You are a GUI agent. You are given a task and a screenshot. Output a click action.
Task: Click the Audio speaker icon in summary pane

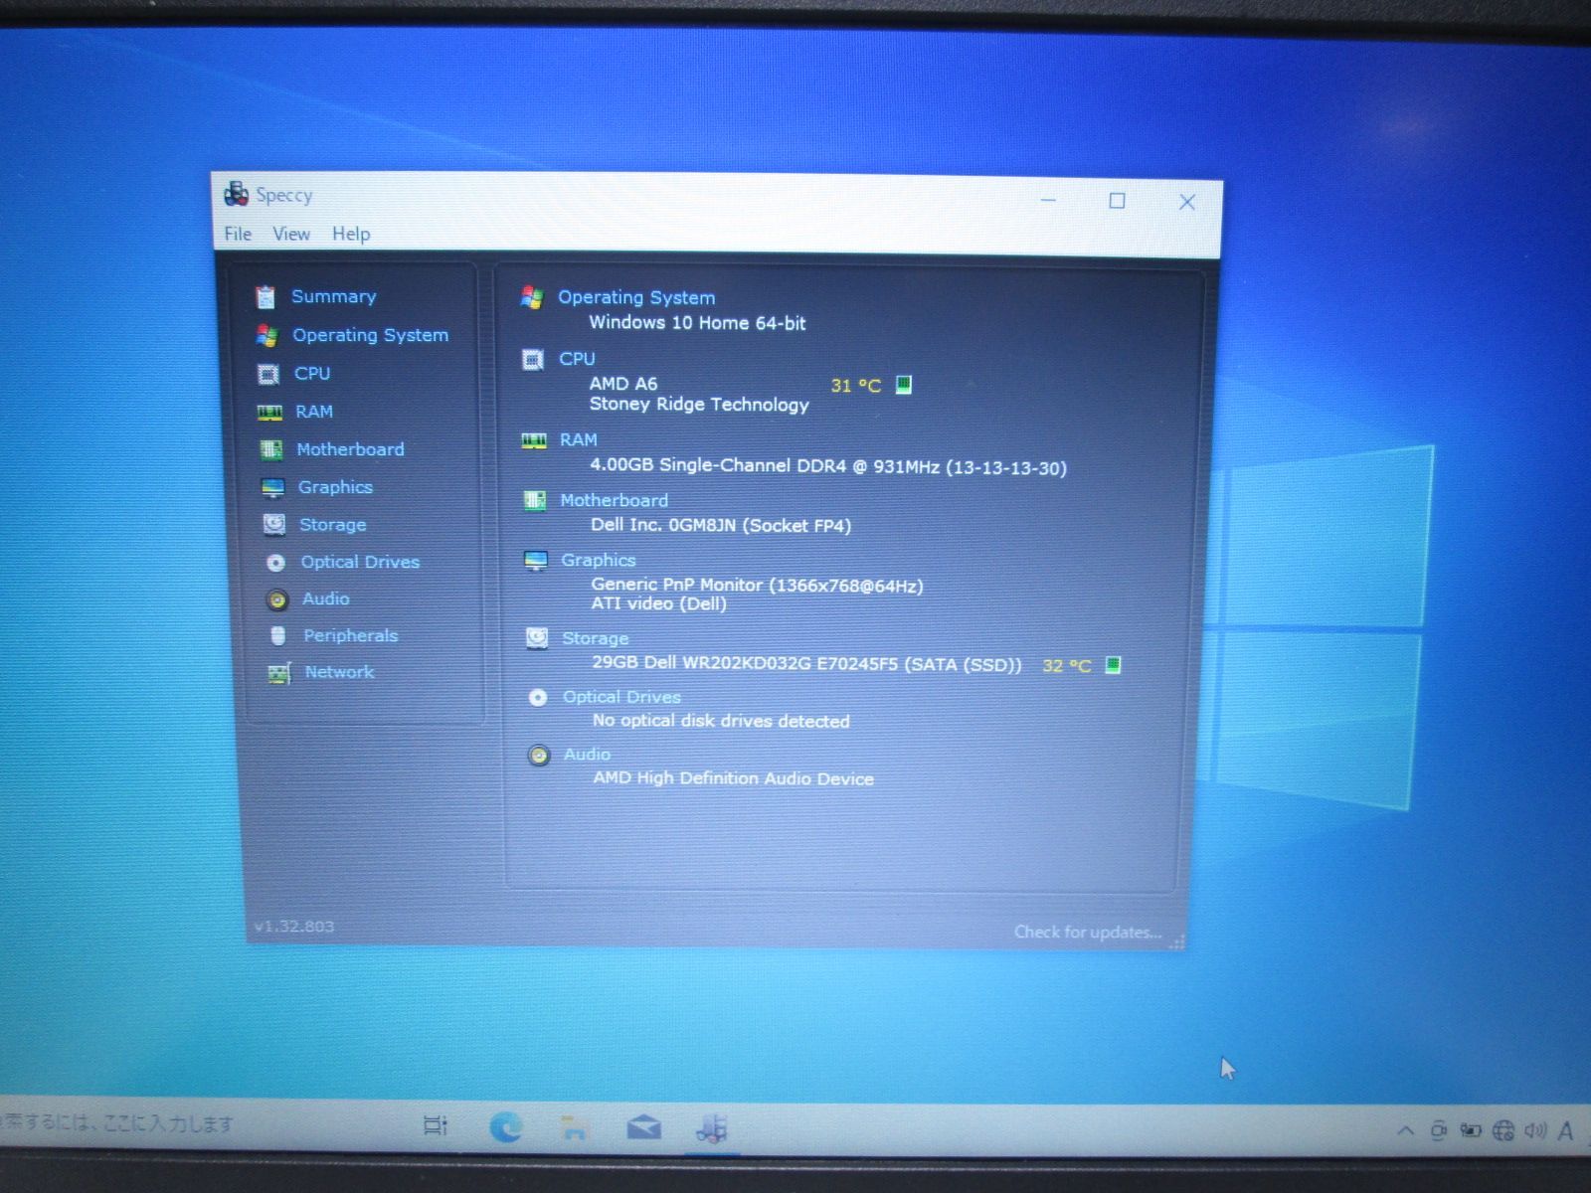pyautogui.click(x=539, y=756)
